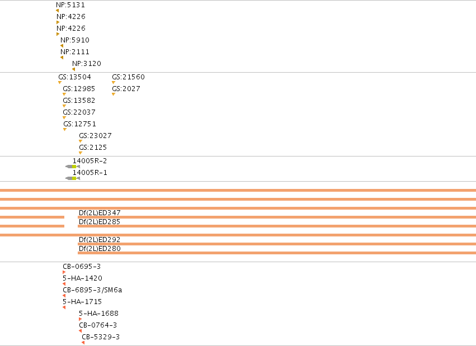Image resolution: width=476 pixels, height=346 pixels.
Task: Click the triangle marker below GS:12985
Action: [x=64, y=94]
